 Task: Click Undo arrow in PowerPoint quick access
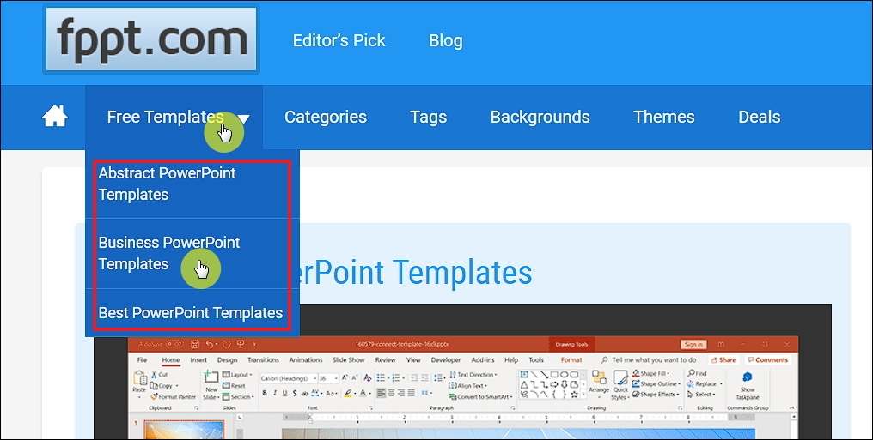[x=210, y=345]
